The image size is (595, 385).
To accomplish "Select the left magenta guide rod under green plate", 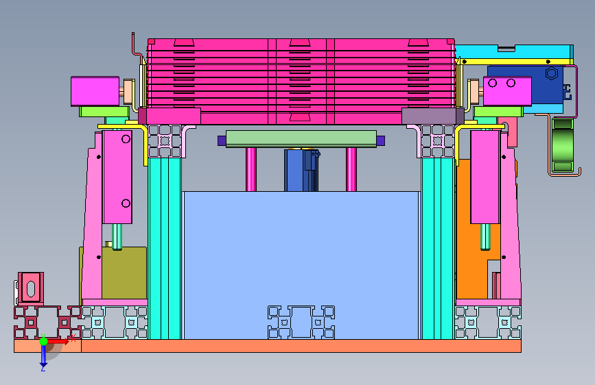I will [250, 169].
